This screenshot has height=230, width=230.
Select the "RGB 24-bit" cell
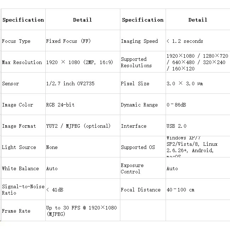(60, 105)
